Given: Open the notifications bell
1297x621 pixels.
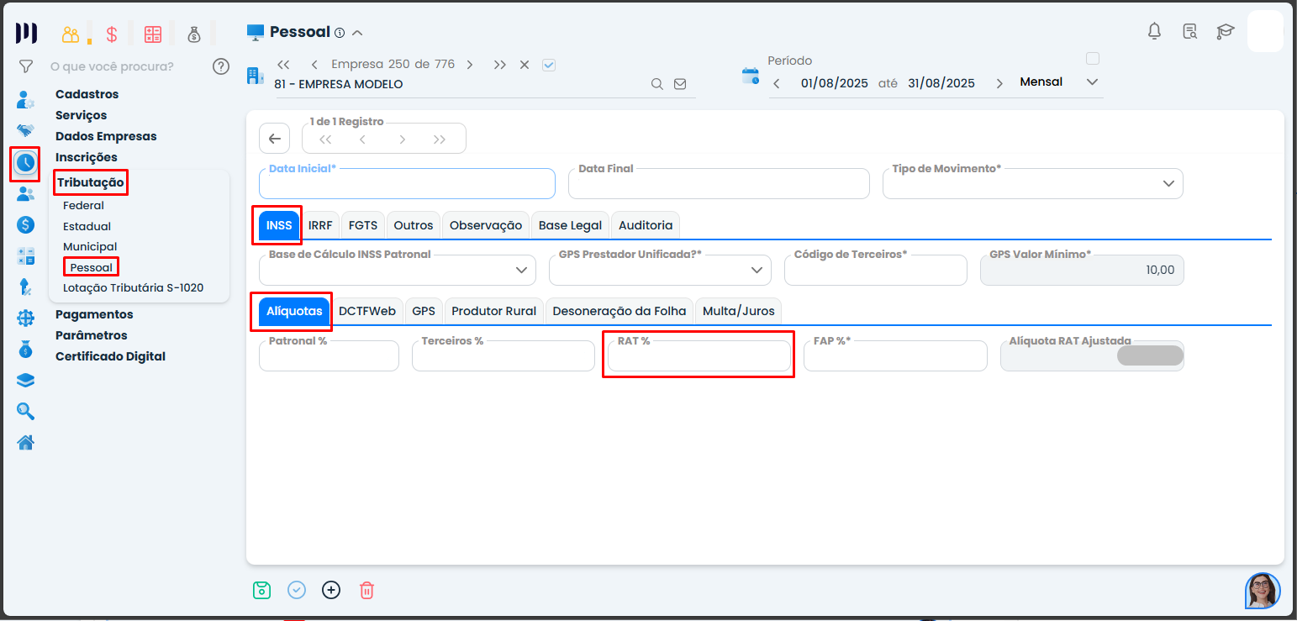Looking at the screenshot, I should point(1154,32).
